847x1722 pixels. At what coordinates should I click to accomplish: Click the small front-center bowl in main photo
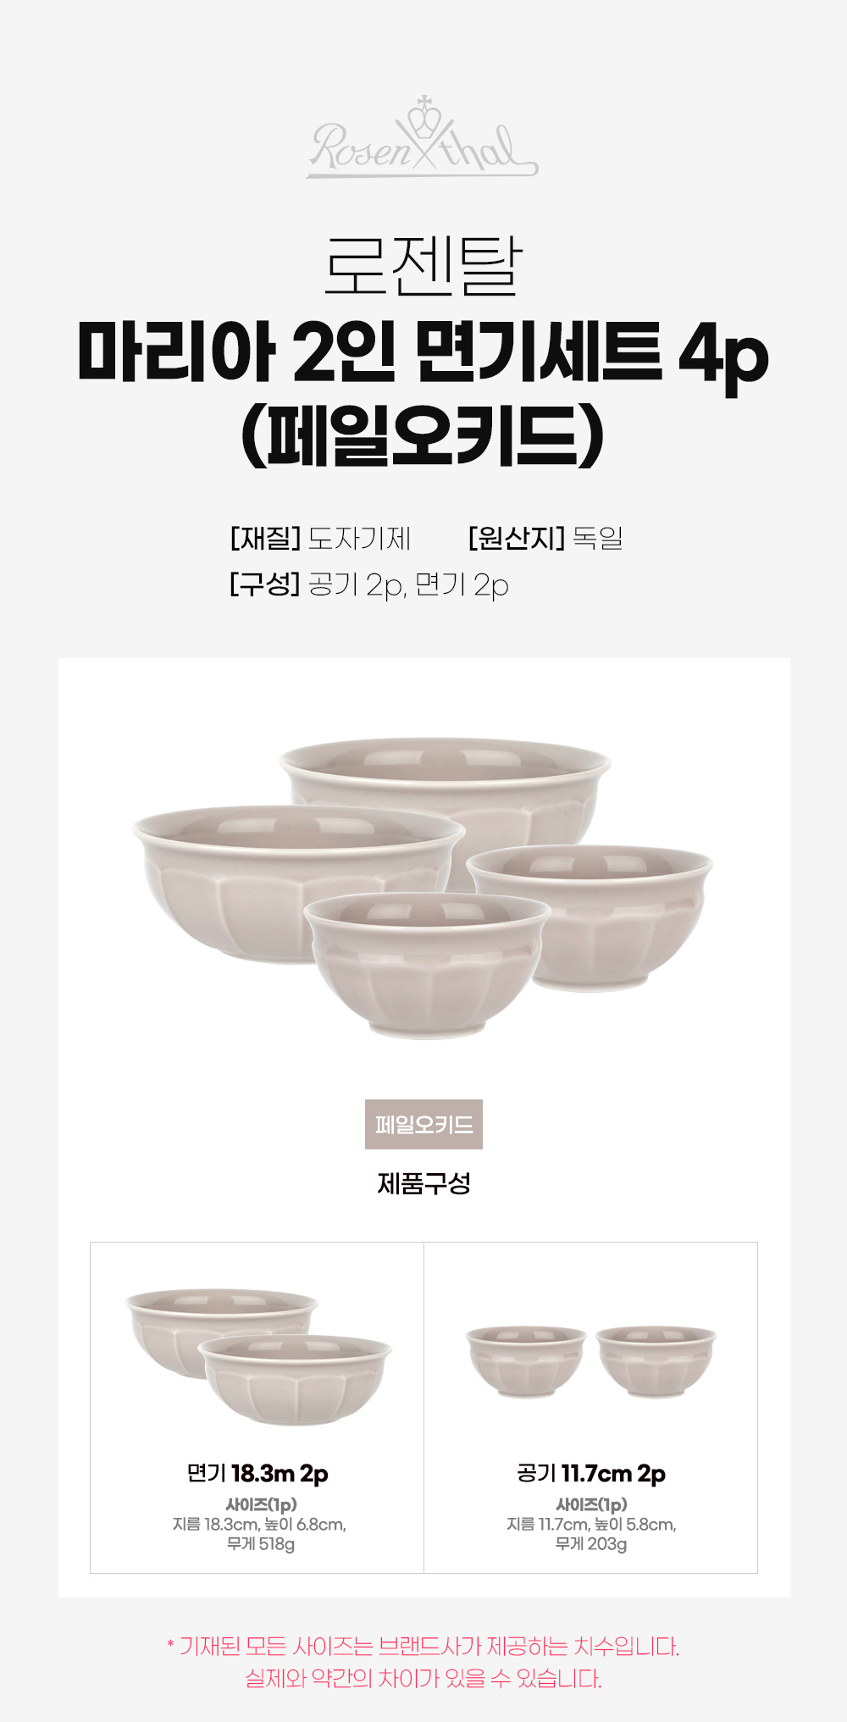pos(426,966)
